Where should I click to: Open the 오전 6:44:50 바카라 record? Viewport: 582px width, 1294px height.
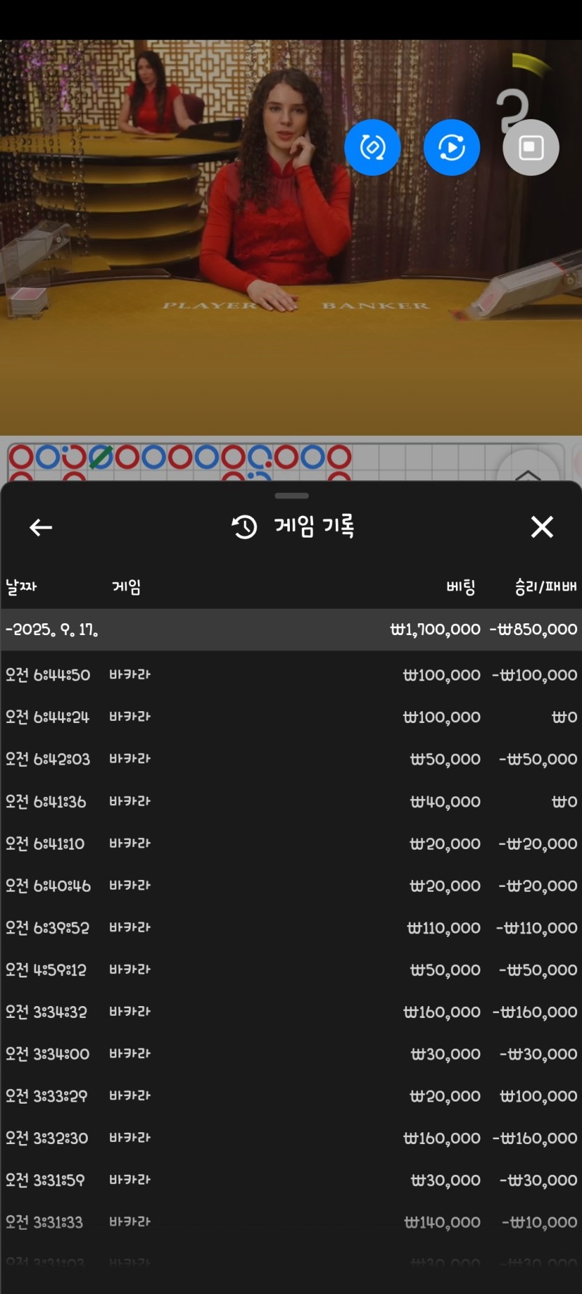pyautogui.click(x=291, y=675)
